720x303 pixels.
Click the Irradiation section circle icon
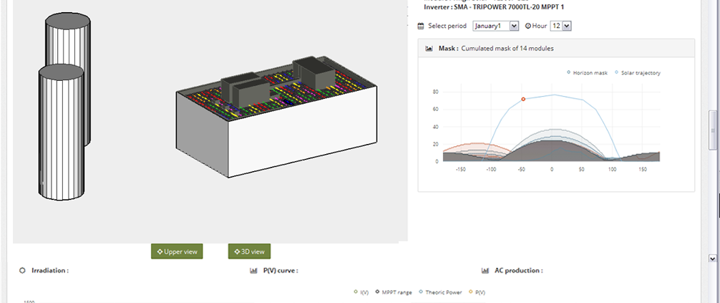point(22,271)
